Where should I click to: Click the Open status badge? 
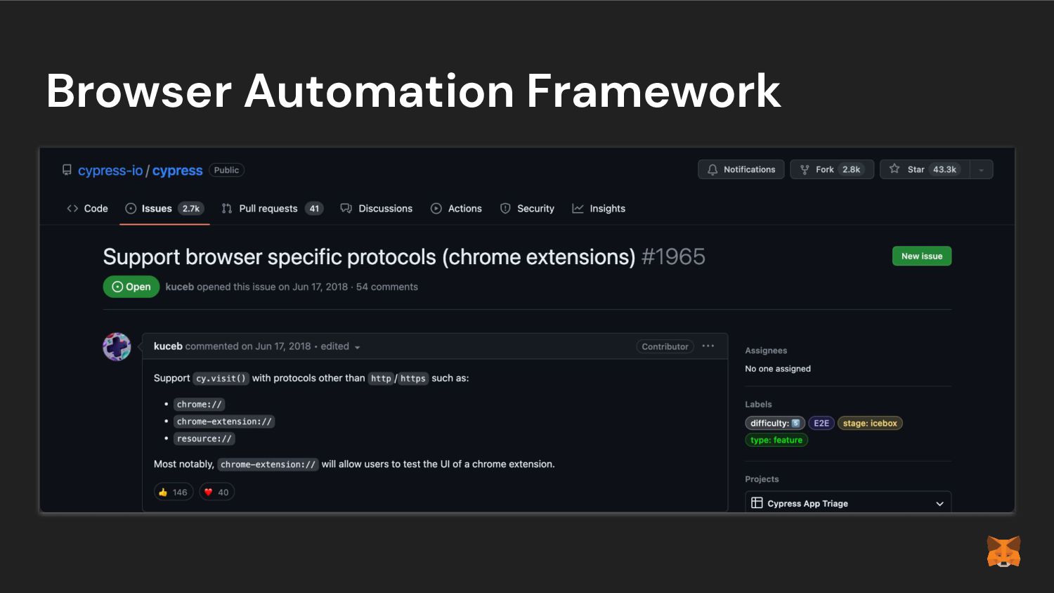pyautogui.click(x=131, y=287)
